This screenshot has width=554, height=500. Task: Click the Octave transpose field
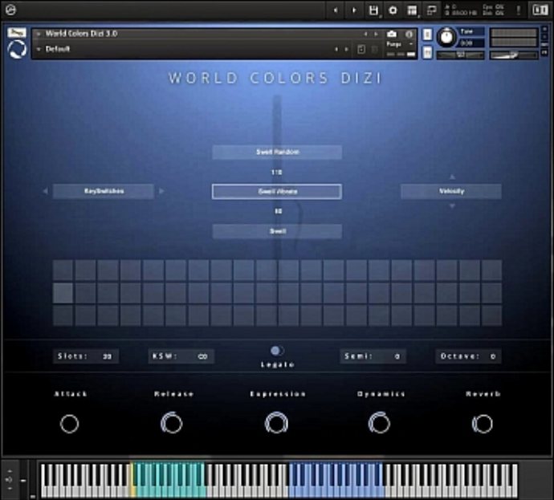click(x=468, y=356)
